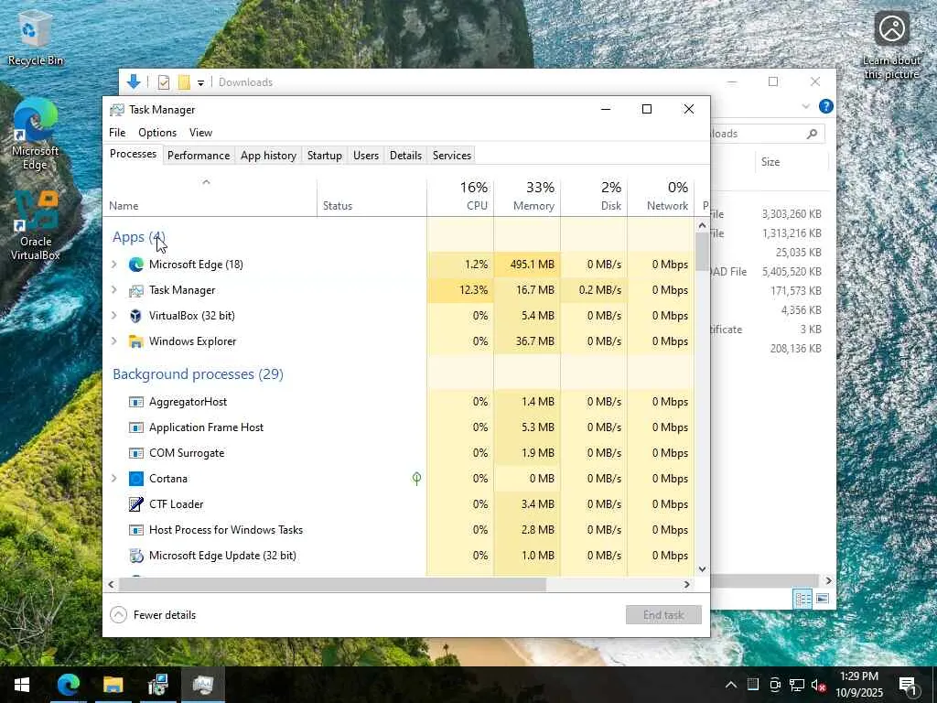Switch to the Startup tab
This screenshot has width=937, height=703.
click(x=325, y=156)
